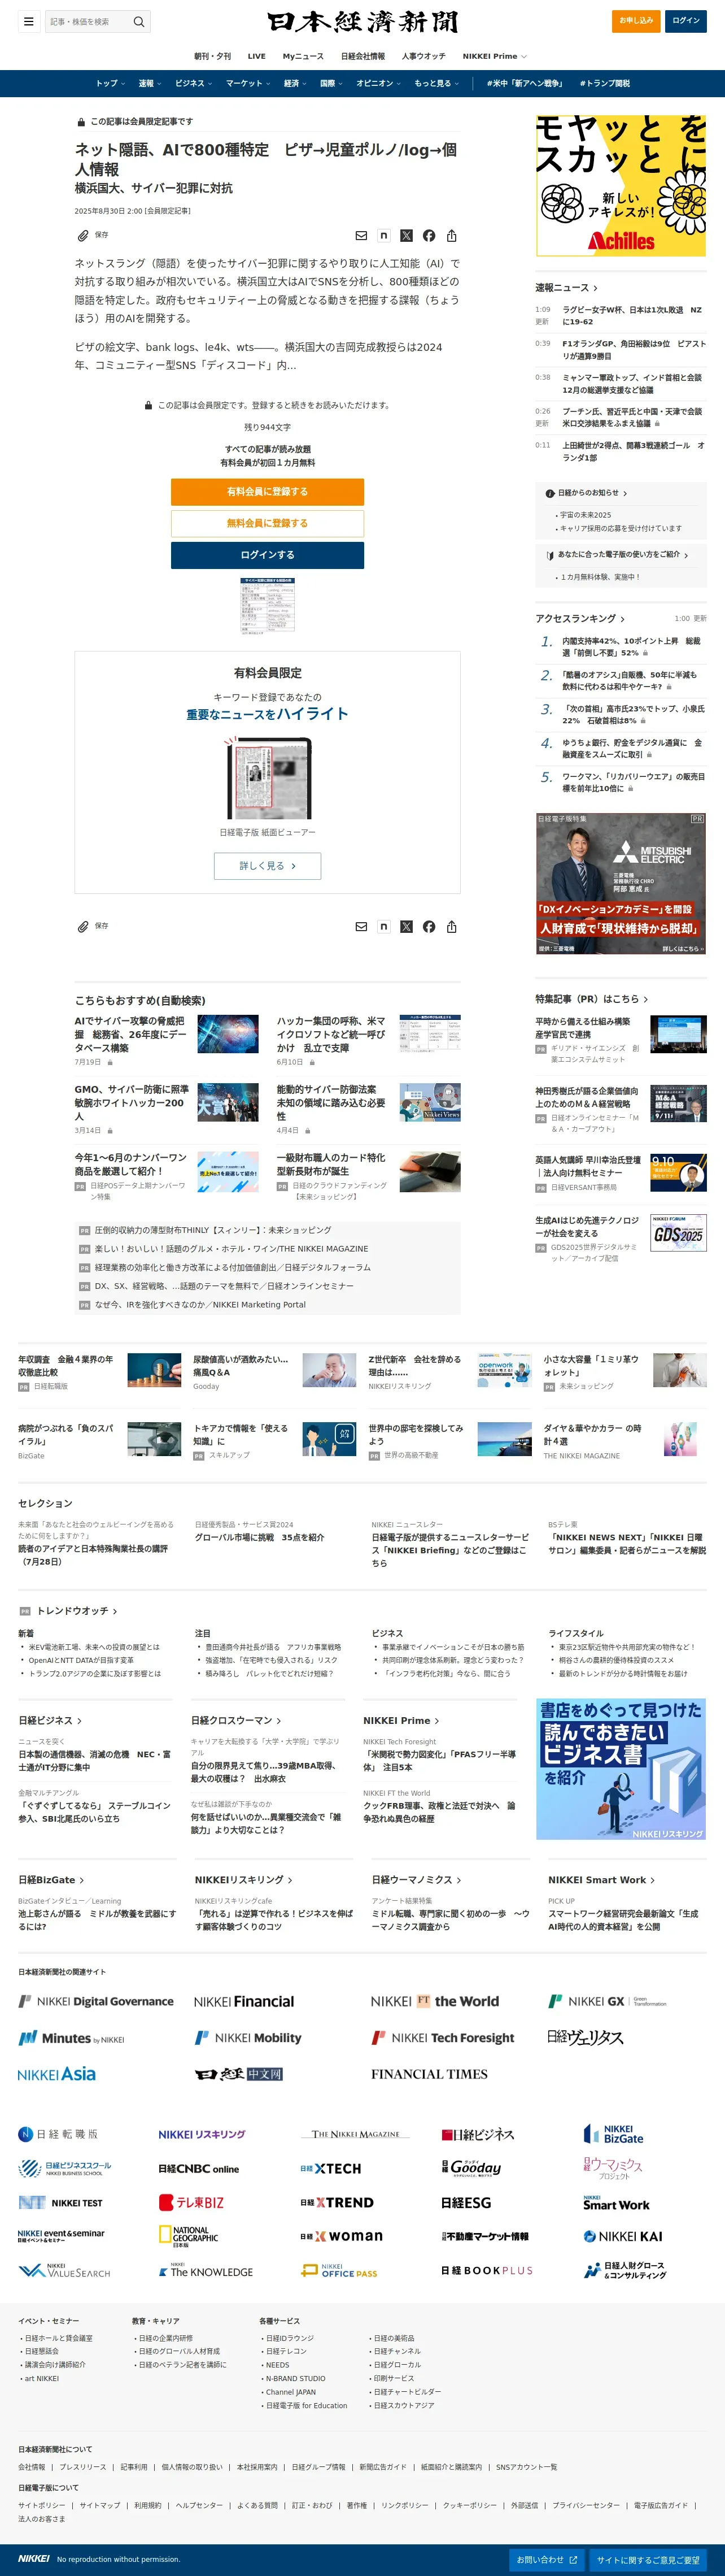Open ranking item 1 内閣支持率42%
The height and width of the screenshot is (2576, 725).
coord(631,647)
